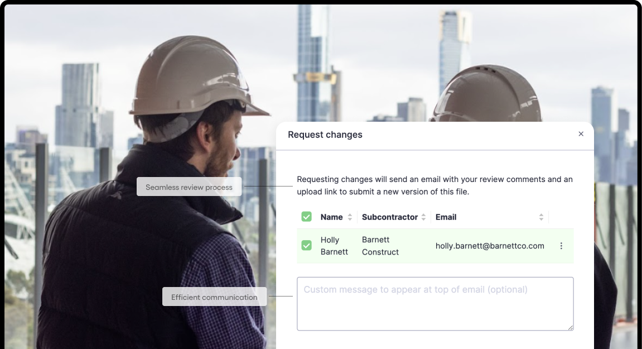Click the Efficient communication label
This screenshot has width=642, height=349.
(214, 297)
